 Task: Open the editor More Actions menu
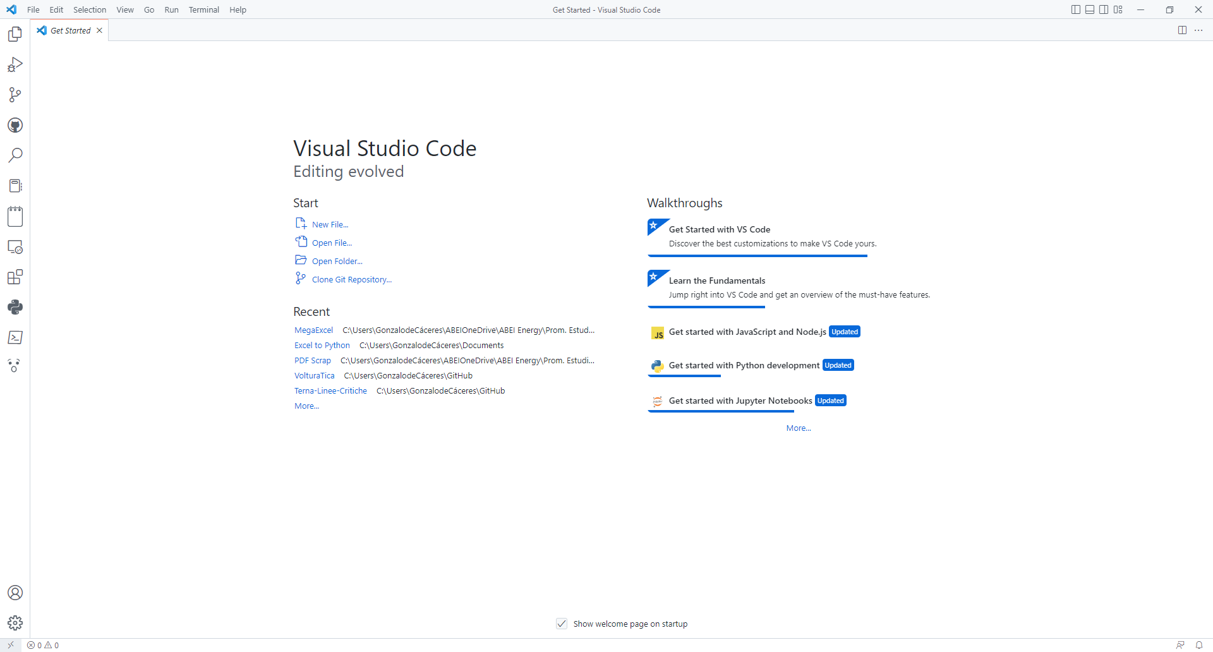pyautogui.click(x=1199, y=30)
